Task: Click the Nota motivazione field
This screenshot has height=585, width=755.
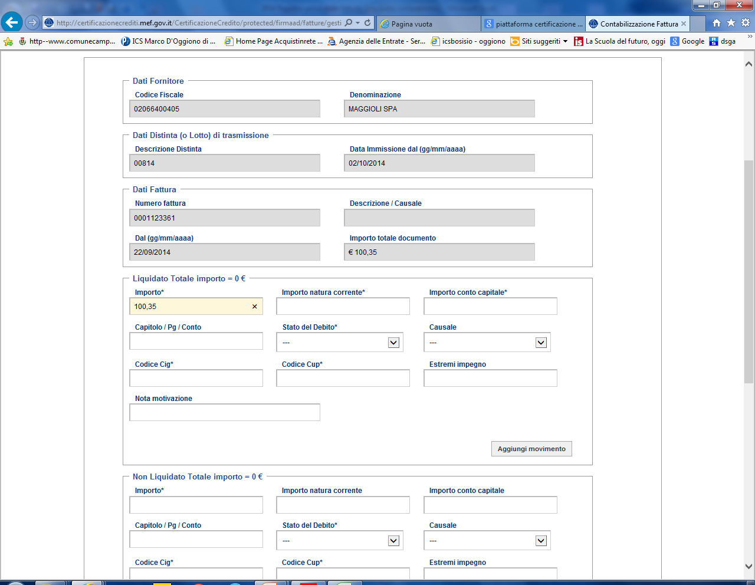Action: (225, 413)
